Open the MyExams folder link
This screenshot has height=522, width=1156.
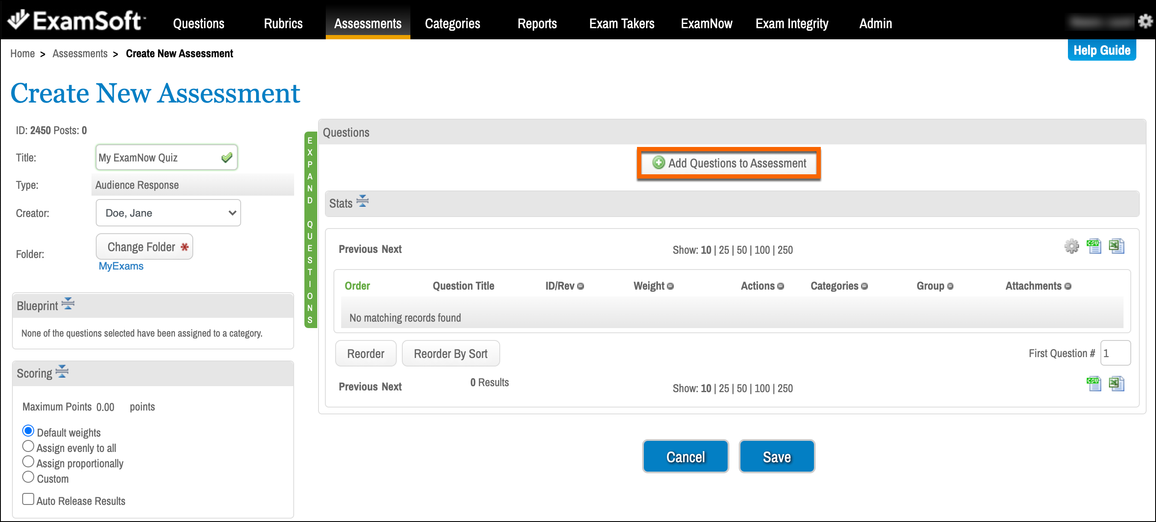[121, 266]
